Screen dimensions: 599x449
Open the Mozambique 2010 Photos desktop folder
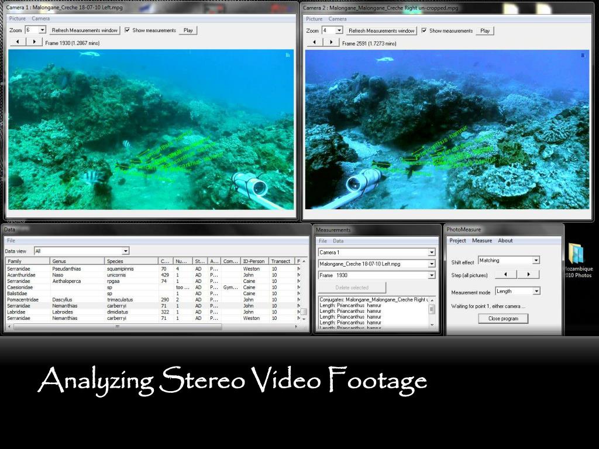(577, 260)
